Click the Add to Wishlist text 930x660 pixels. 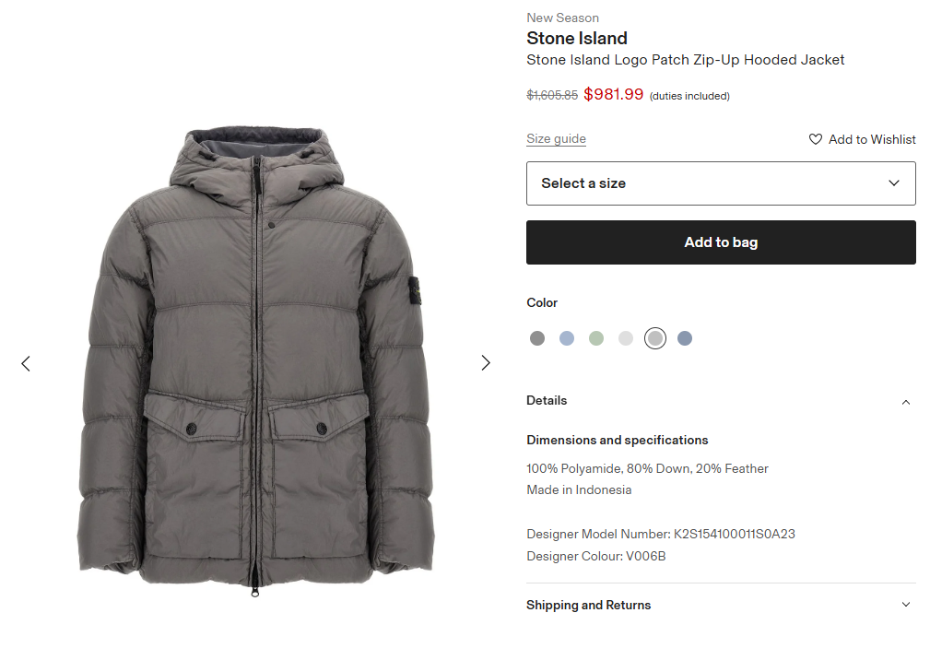(x=872, y=139)
